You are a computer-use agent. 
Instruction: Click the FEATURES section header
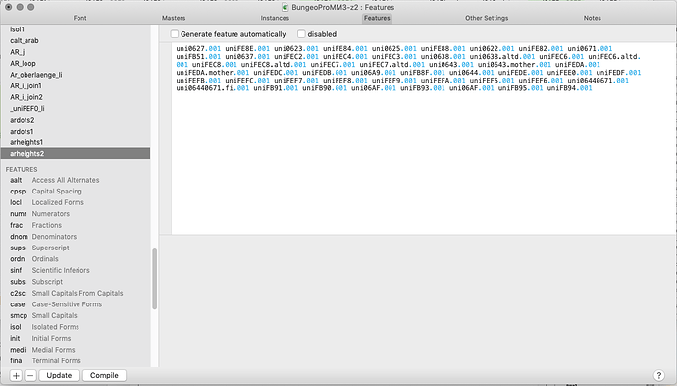22,169
